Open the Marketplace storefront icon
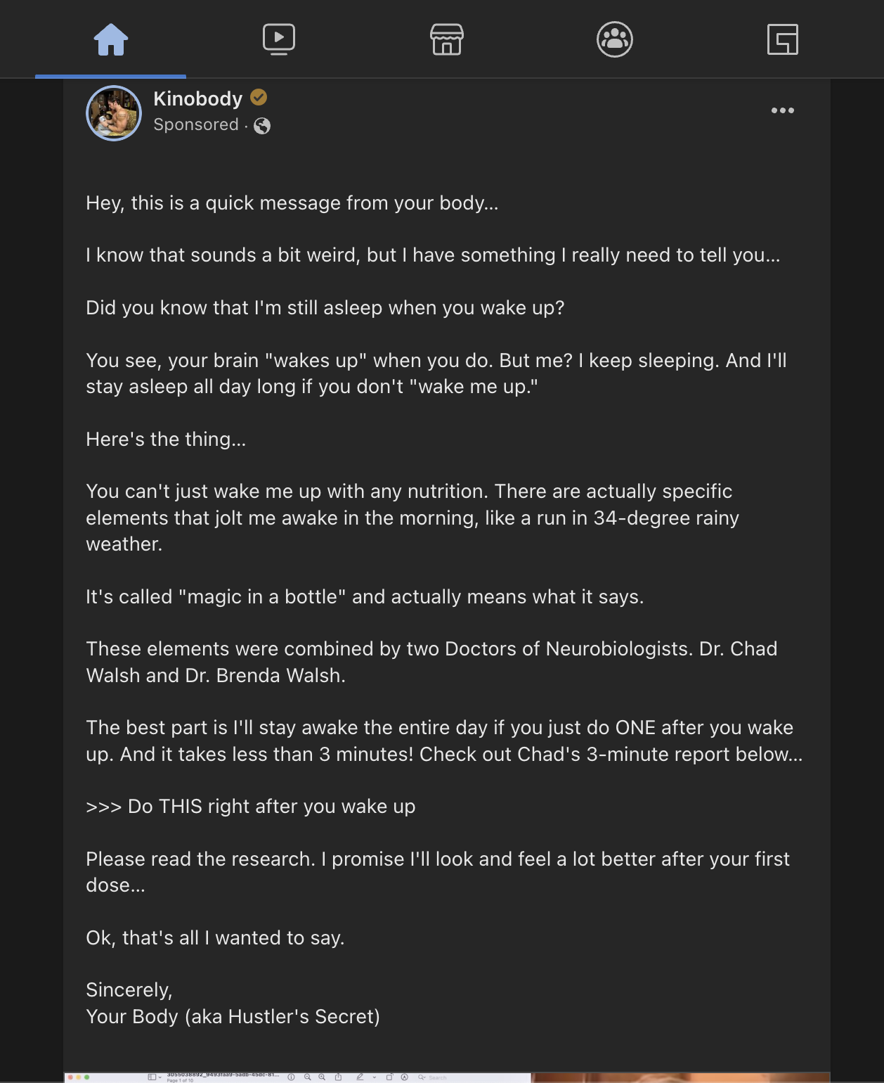Viewport: 884px width, 1083px height. click(x=447, y=39)
